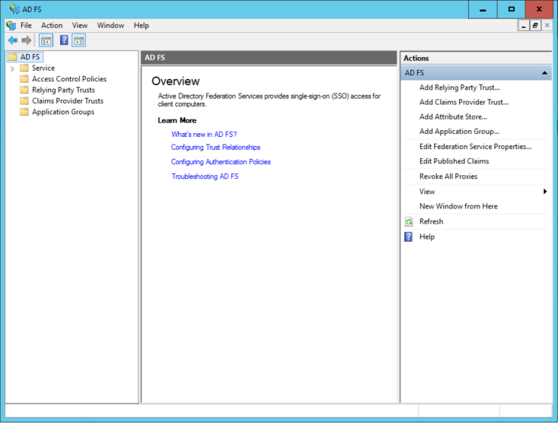Click Add Claims Provider Trust action
The image size is (558, 423).
464,102
